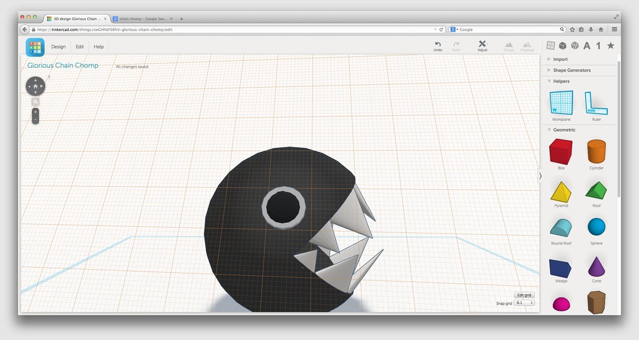639x340 pixels.
Task: Open the URL history dropdown arrow
Action: (x=435, y=30)
